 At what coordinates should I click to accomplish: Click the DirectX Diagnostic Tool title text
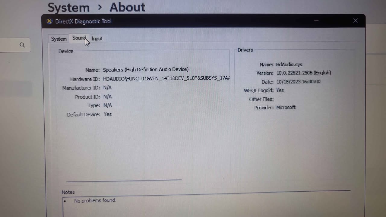click(x=84, y=21)
